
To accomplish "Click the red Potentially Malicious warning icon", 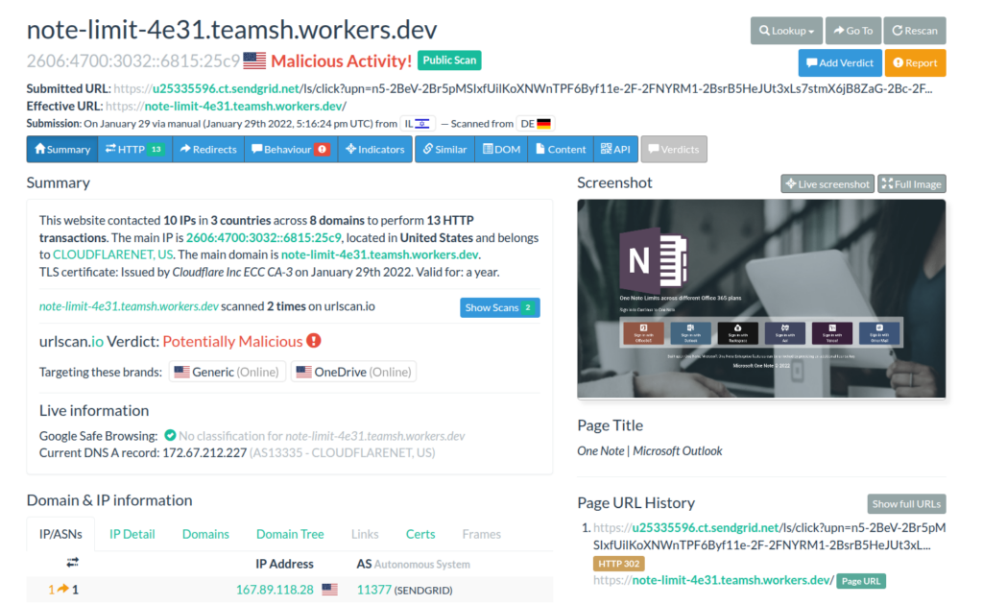I will [314, 341].
